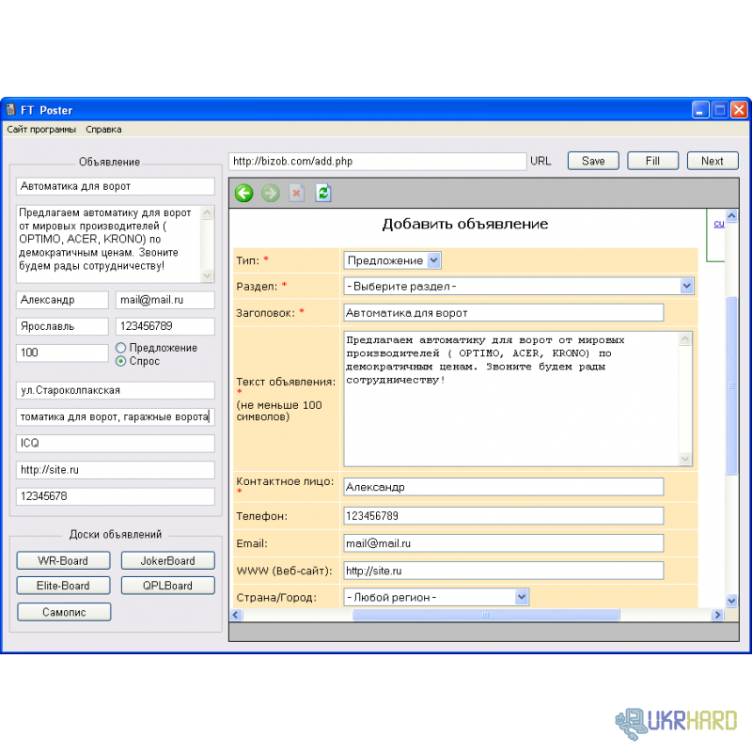
Task: Choose the WR-Board board button
Action: point(63,561)
